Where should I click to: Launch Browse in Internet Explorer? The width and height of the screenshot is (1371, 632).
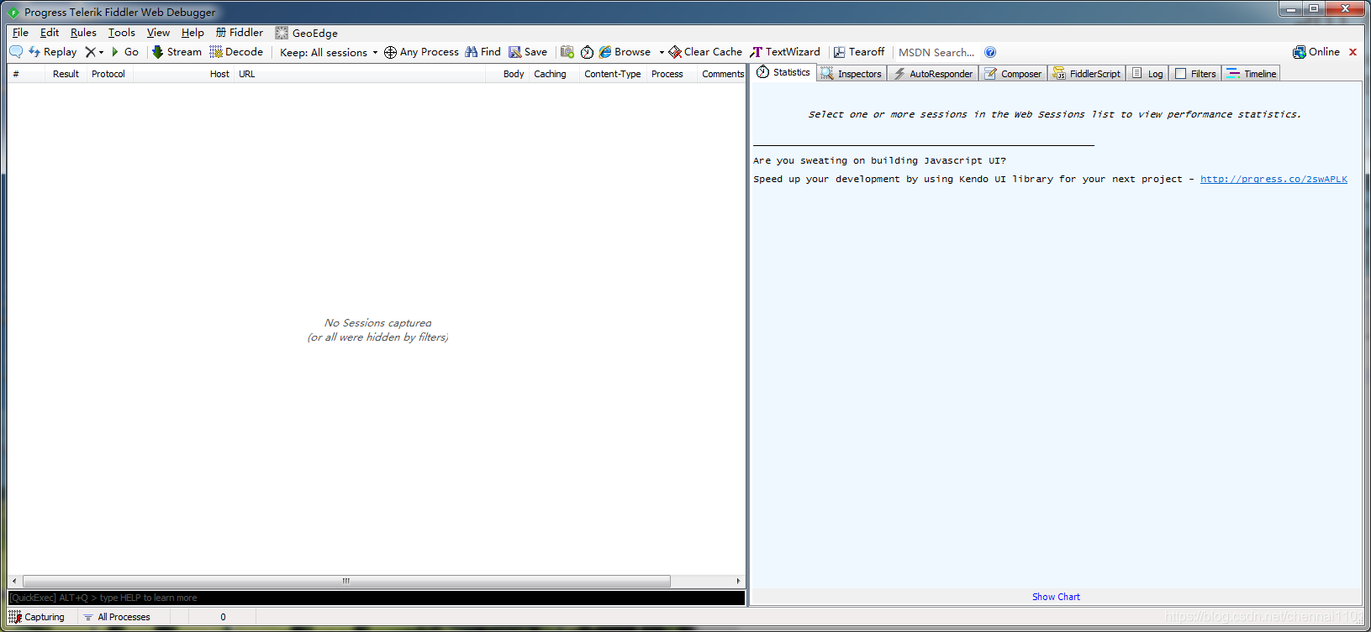[625, 52]
